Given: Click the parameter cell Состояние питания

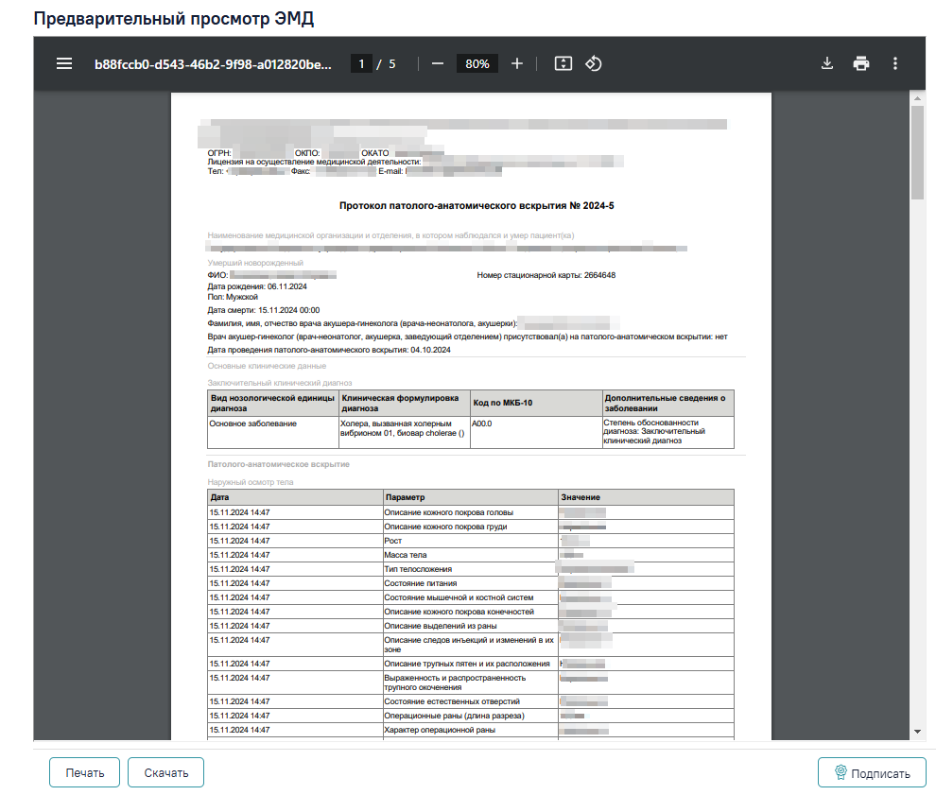Looking at the screenshot, I should click(471, 583).
